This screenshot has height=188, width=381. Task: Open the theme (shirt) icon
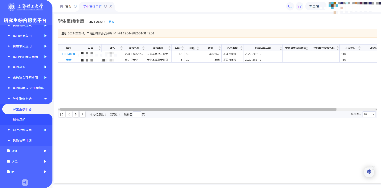coord(299,6)
